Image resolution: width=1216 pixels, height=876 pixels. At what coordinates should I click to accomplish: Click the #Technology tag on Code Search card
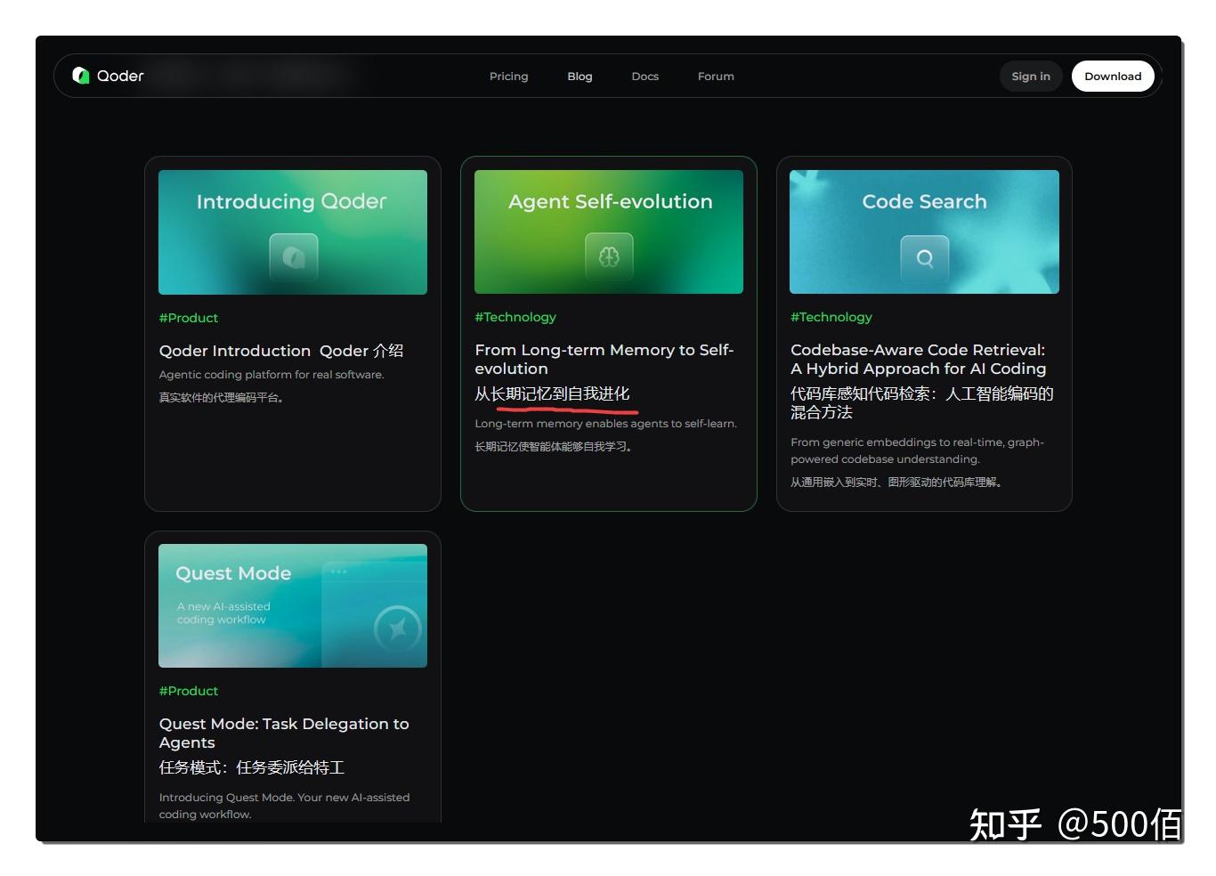tap(831, 316)
